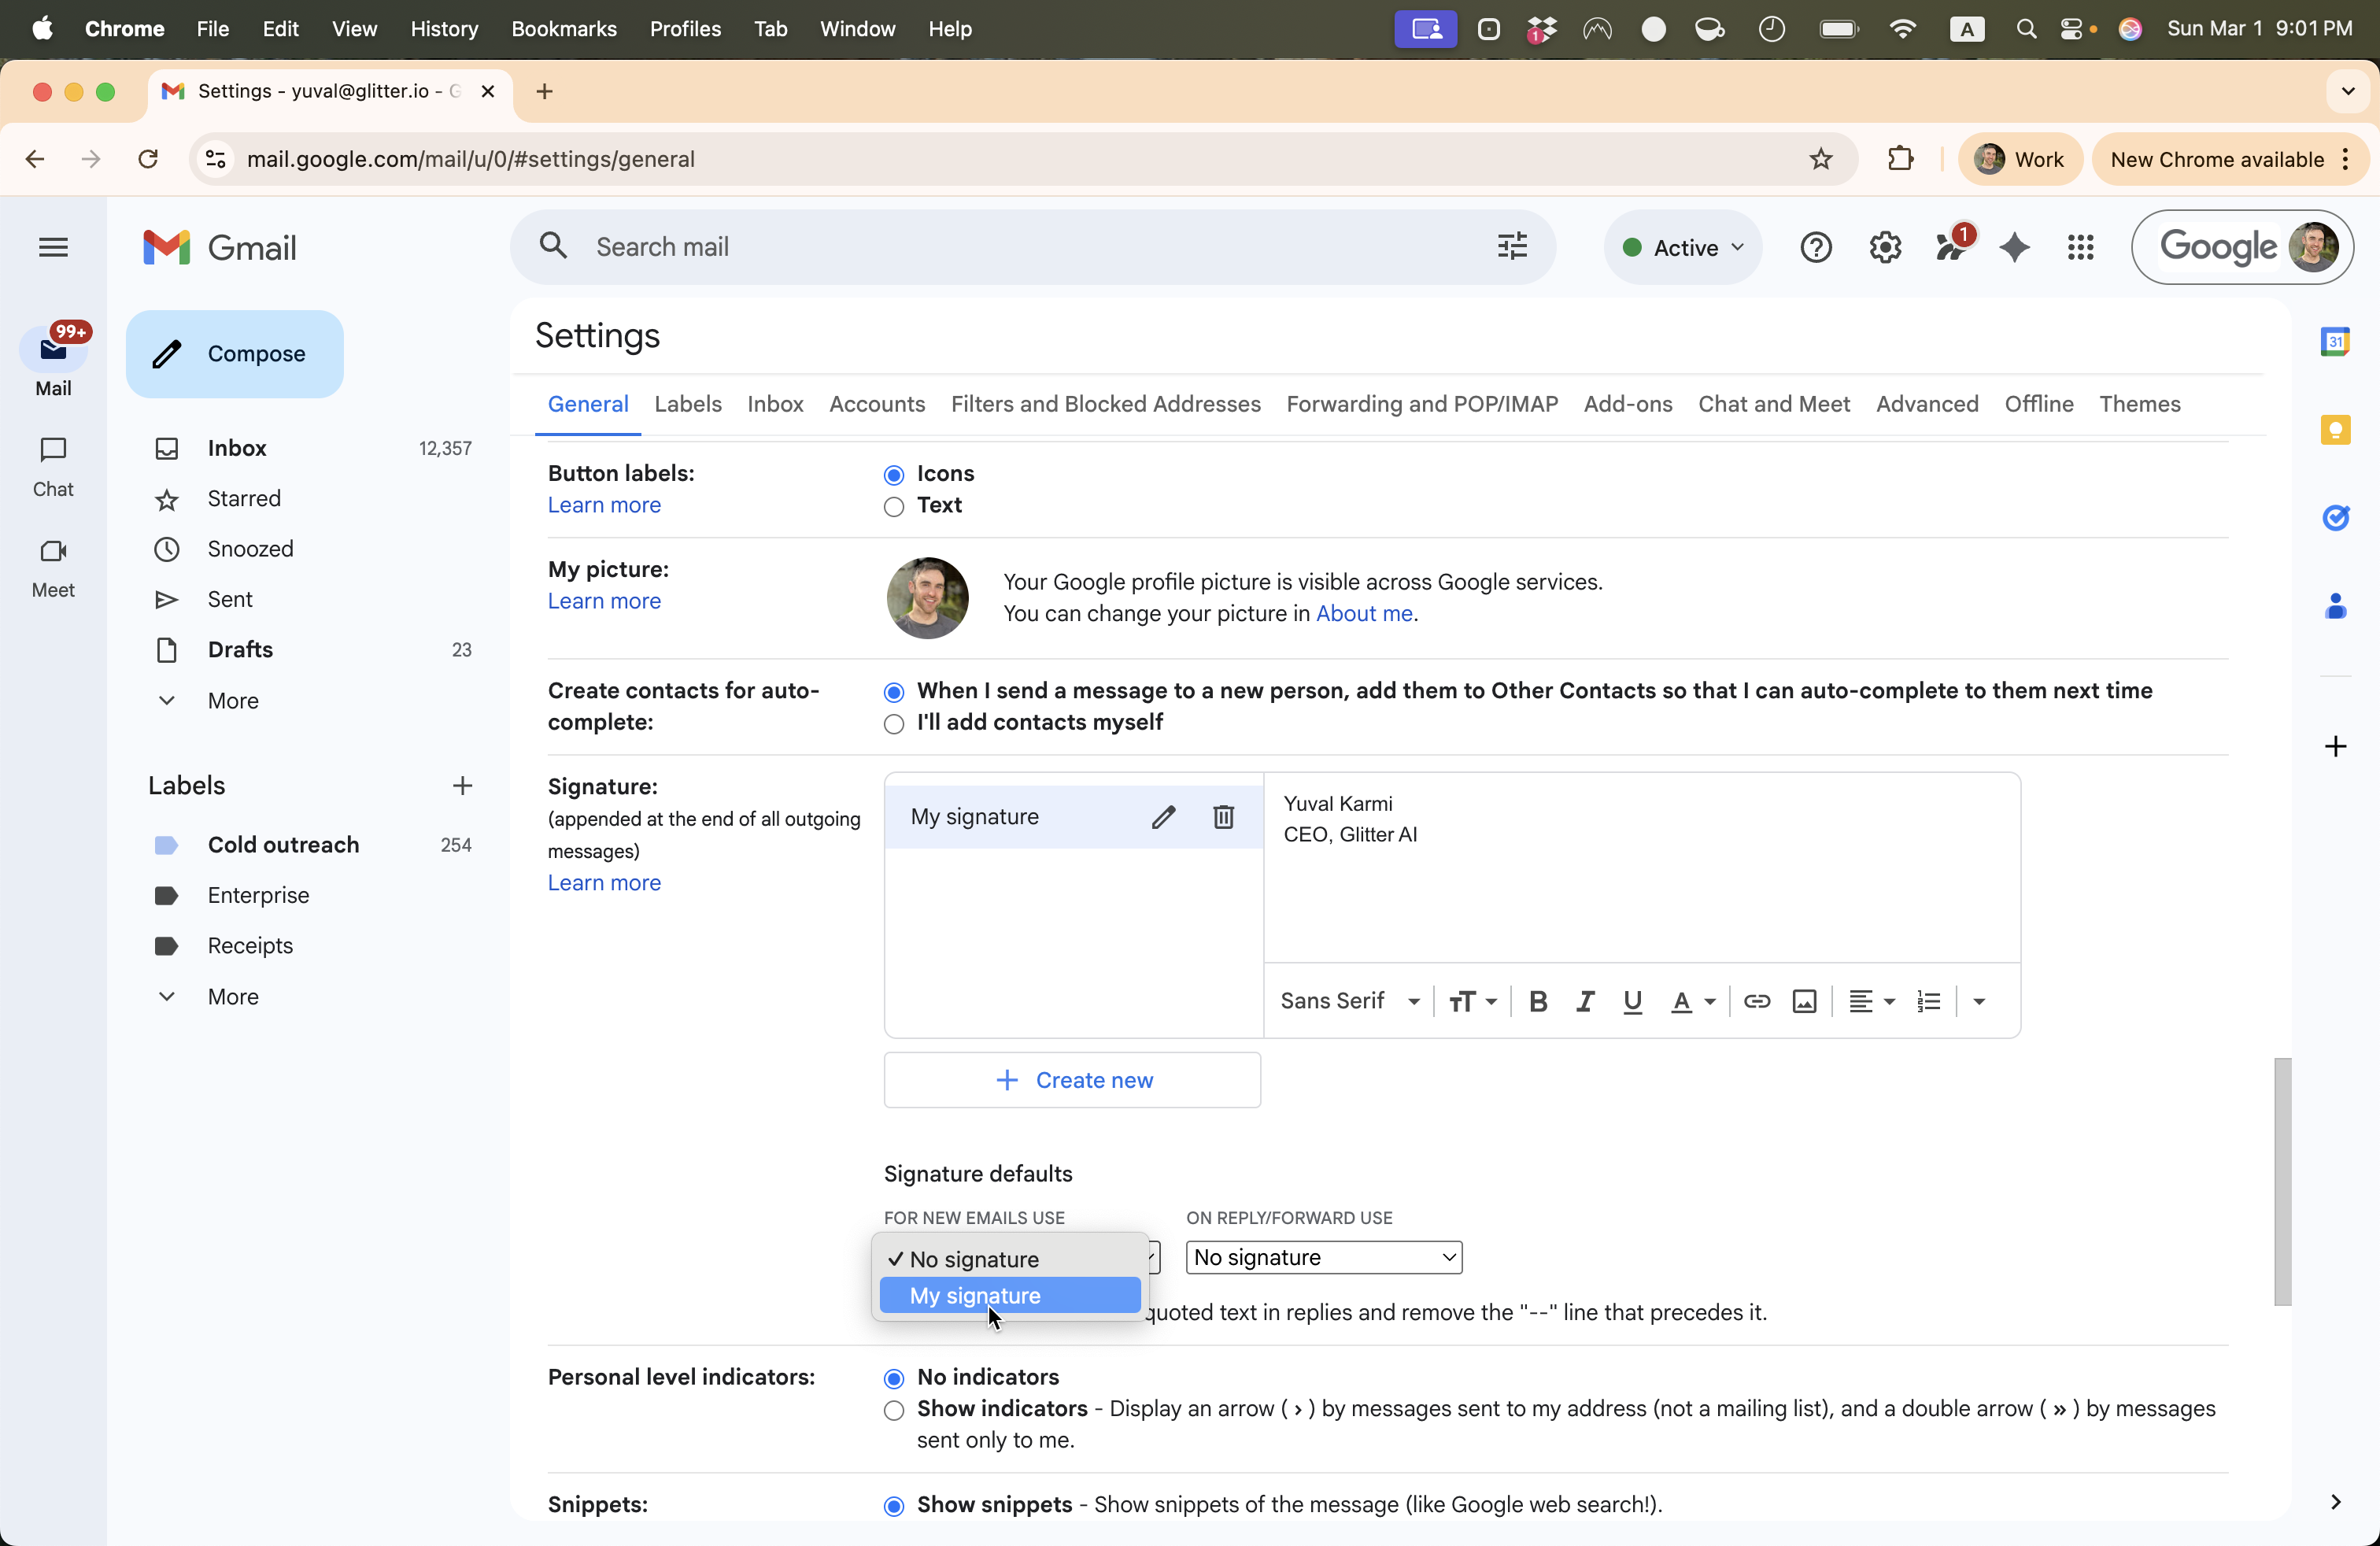The image size is (2380, 1546).
Task: Open the About me link
Action: pyautogui.click(x=1363, y=613)
